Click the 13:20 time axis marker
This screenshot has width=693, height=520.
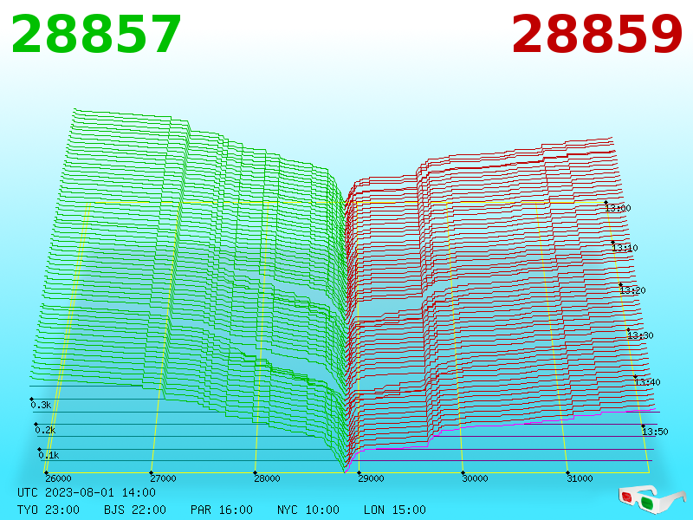click(x=633, y=290)
